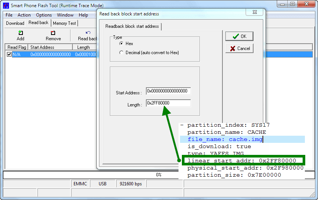This screenshot has height=200, width=318.
Task: Switch to the Memory Test tab
Action: tap(64, 23)
